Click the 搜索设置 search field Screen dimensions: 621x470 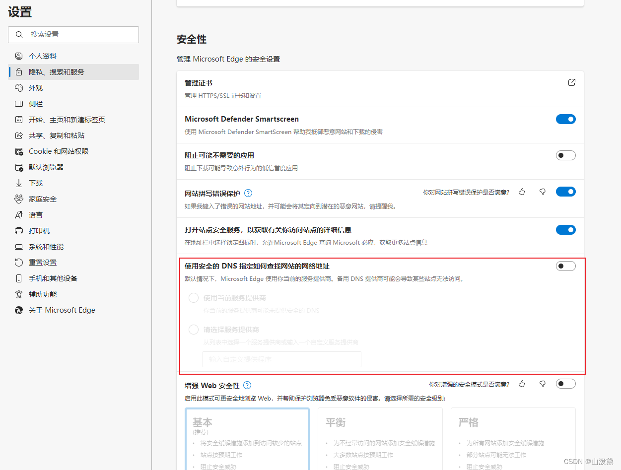tap(73, 35)
